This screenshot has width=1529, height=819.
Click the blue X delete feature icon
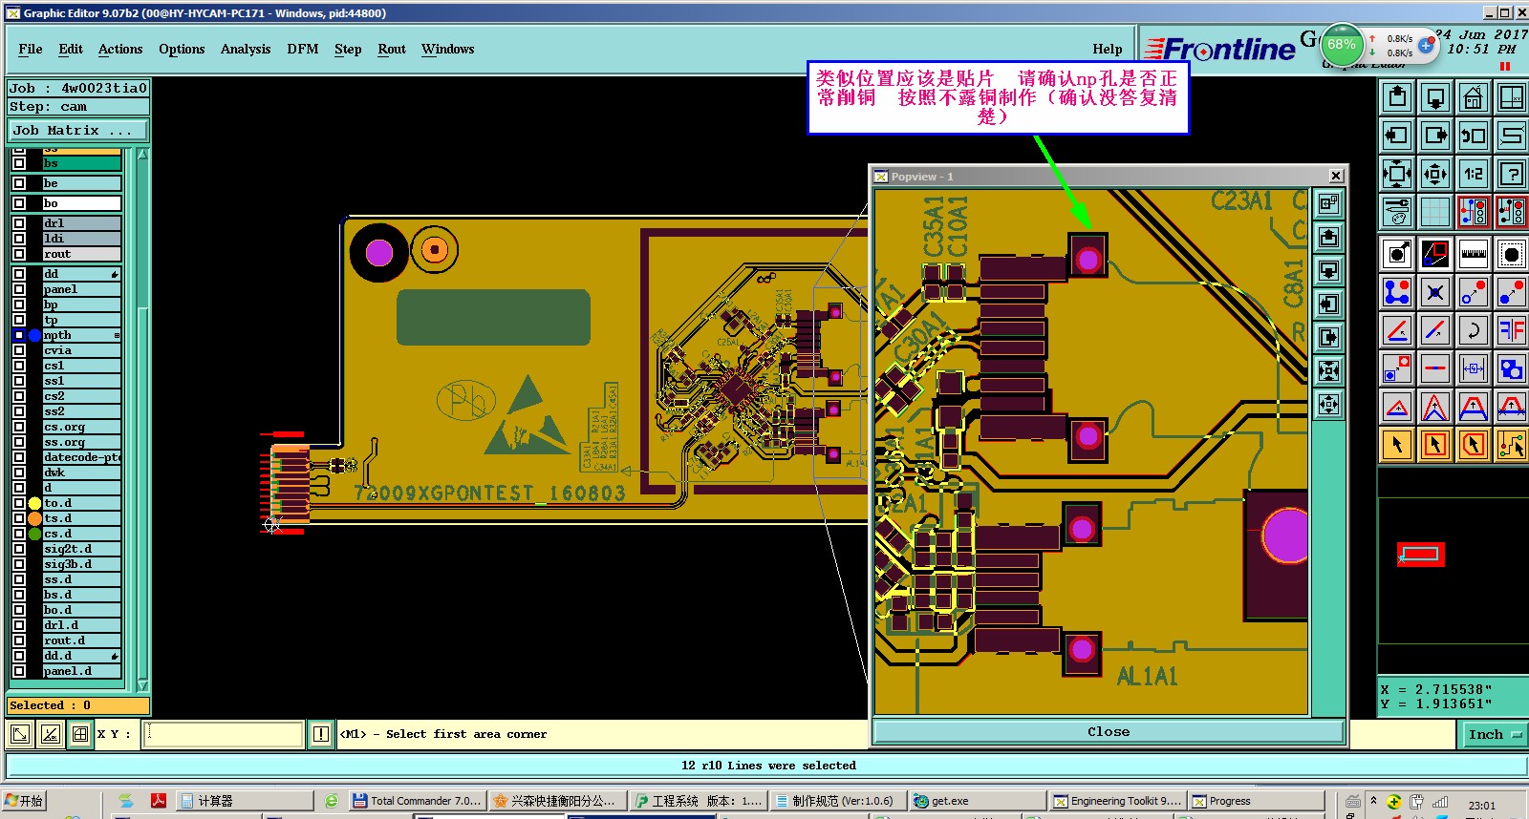coord(1435,292)
